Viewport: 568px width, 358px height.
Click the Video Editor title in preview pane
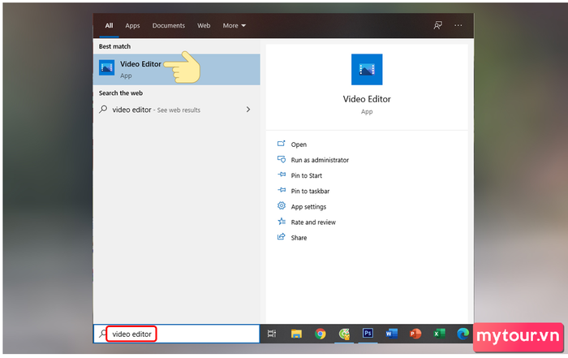[367, 99]
